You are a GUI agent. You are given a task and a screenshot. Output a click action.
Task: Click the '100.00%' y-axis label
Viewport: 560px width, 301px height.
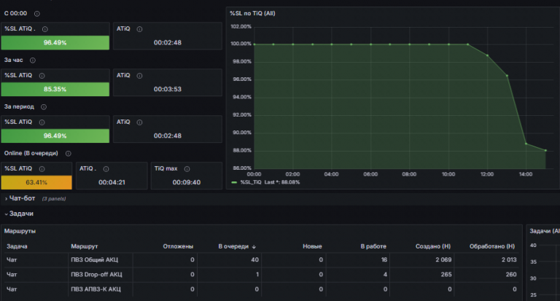click(241, 44)
